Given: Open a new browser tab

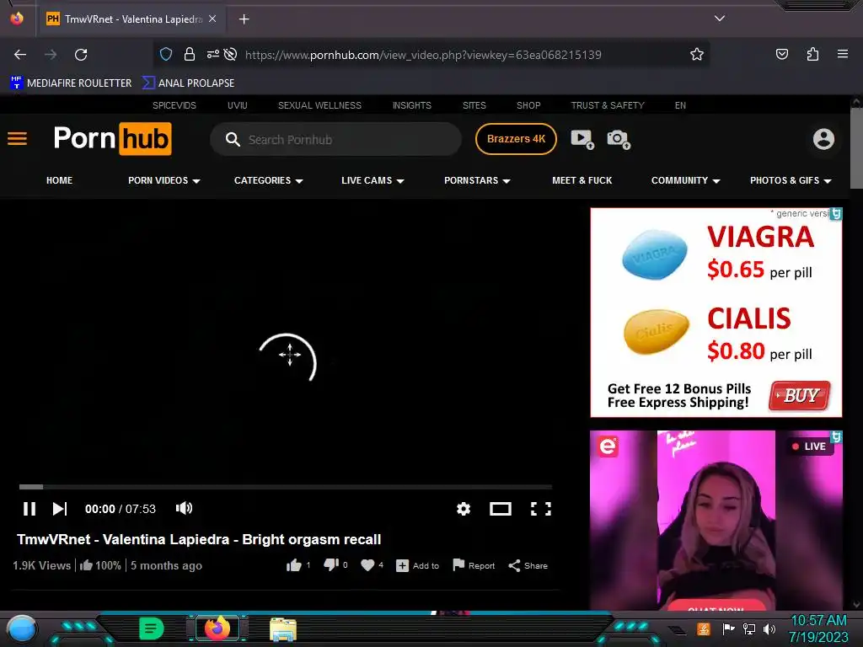Looking at the screenshot, I should pyautogui.click(x=244, y=19).
